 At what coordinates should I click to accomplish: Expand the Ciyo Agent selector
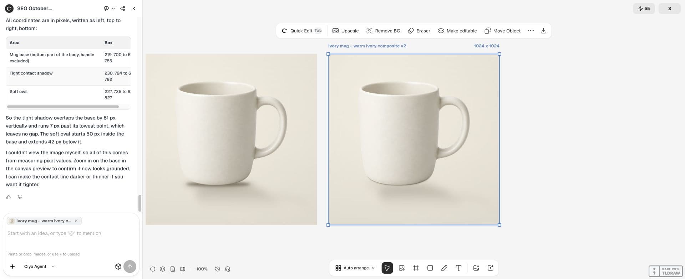[x=39, y=267]
